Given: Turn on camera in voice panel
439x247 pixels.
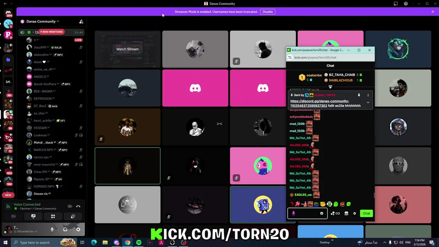Looking at the screenshot, I should pos(13,216).
